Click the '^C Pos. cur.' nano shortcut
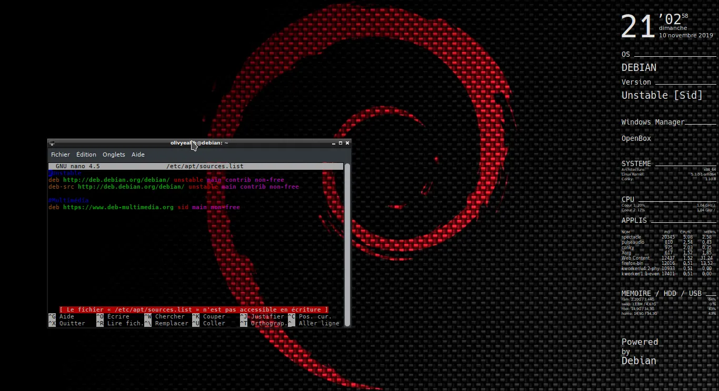 [x=310, y=316]
